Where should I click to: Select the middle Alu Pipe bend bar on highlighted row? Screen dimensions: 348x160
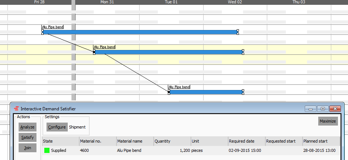pyautogui.click(x=168, y=52)
